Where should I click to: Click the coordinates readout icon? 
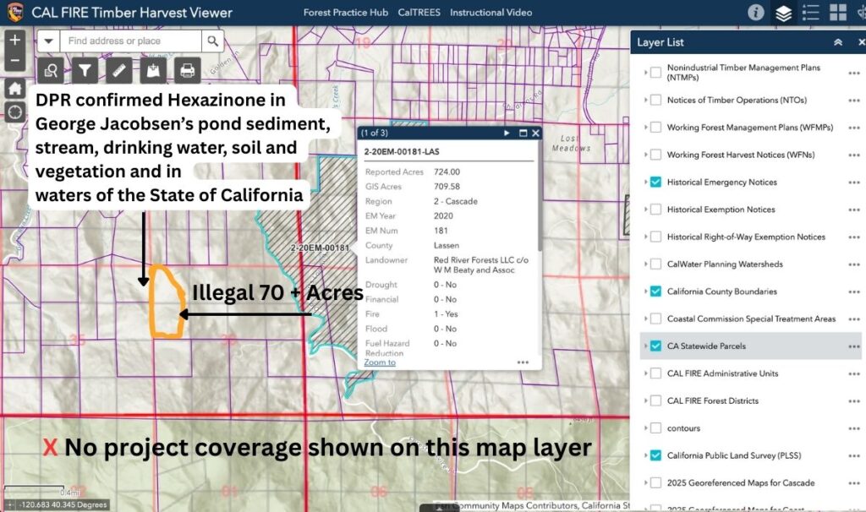point(10,504)
